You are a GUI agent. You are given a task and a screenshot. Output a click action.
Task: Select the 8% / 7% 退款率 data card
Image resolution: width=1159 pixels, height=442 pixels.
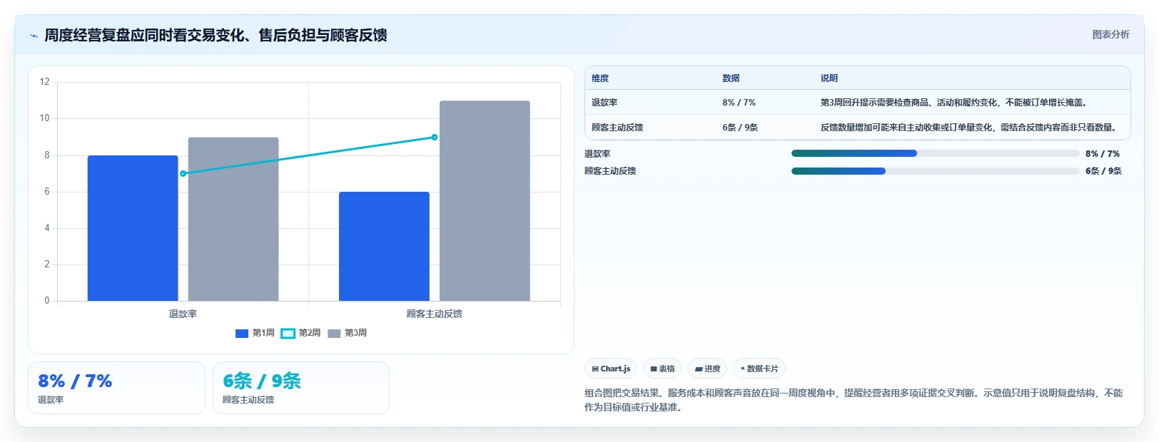coord(116,388)
